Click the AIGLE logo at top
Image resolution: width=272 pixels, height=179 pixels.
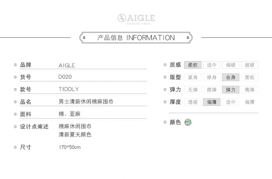click(x=136, y=19)
